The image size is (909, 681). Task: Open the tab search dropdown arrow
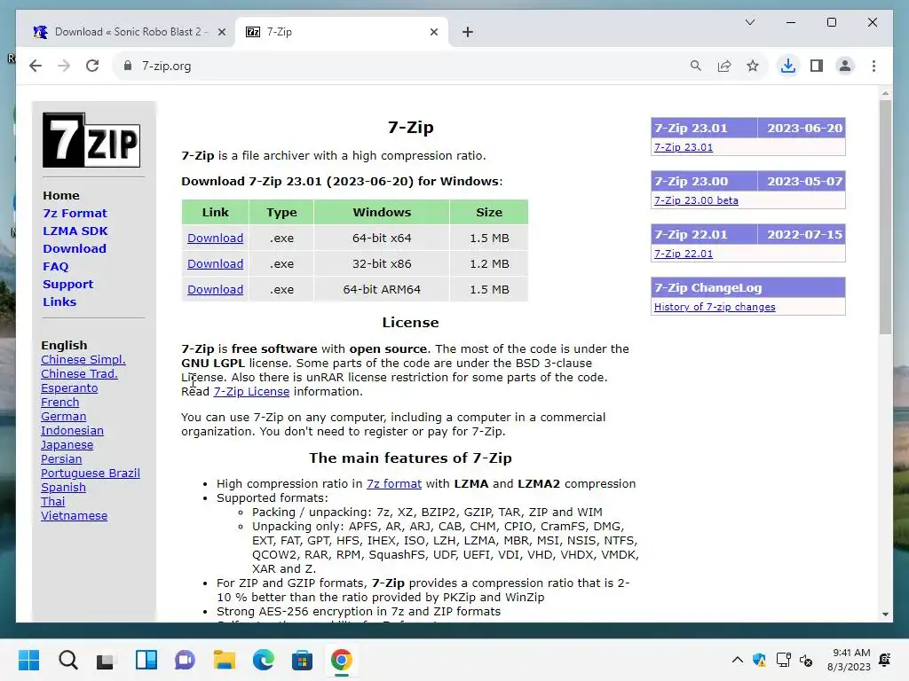pos(750,22)
